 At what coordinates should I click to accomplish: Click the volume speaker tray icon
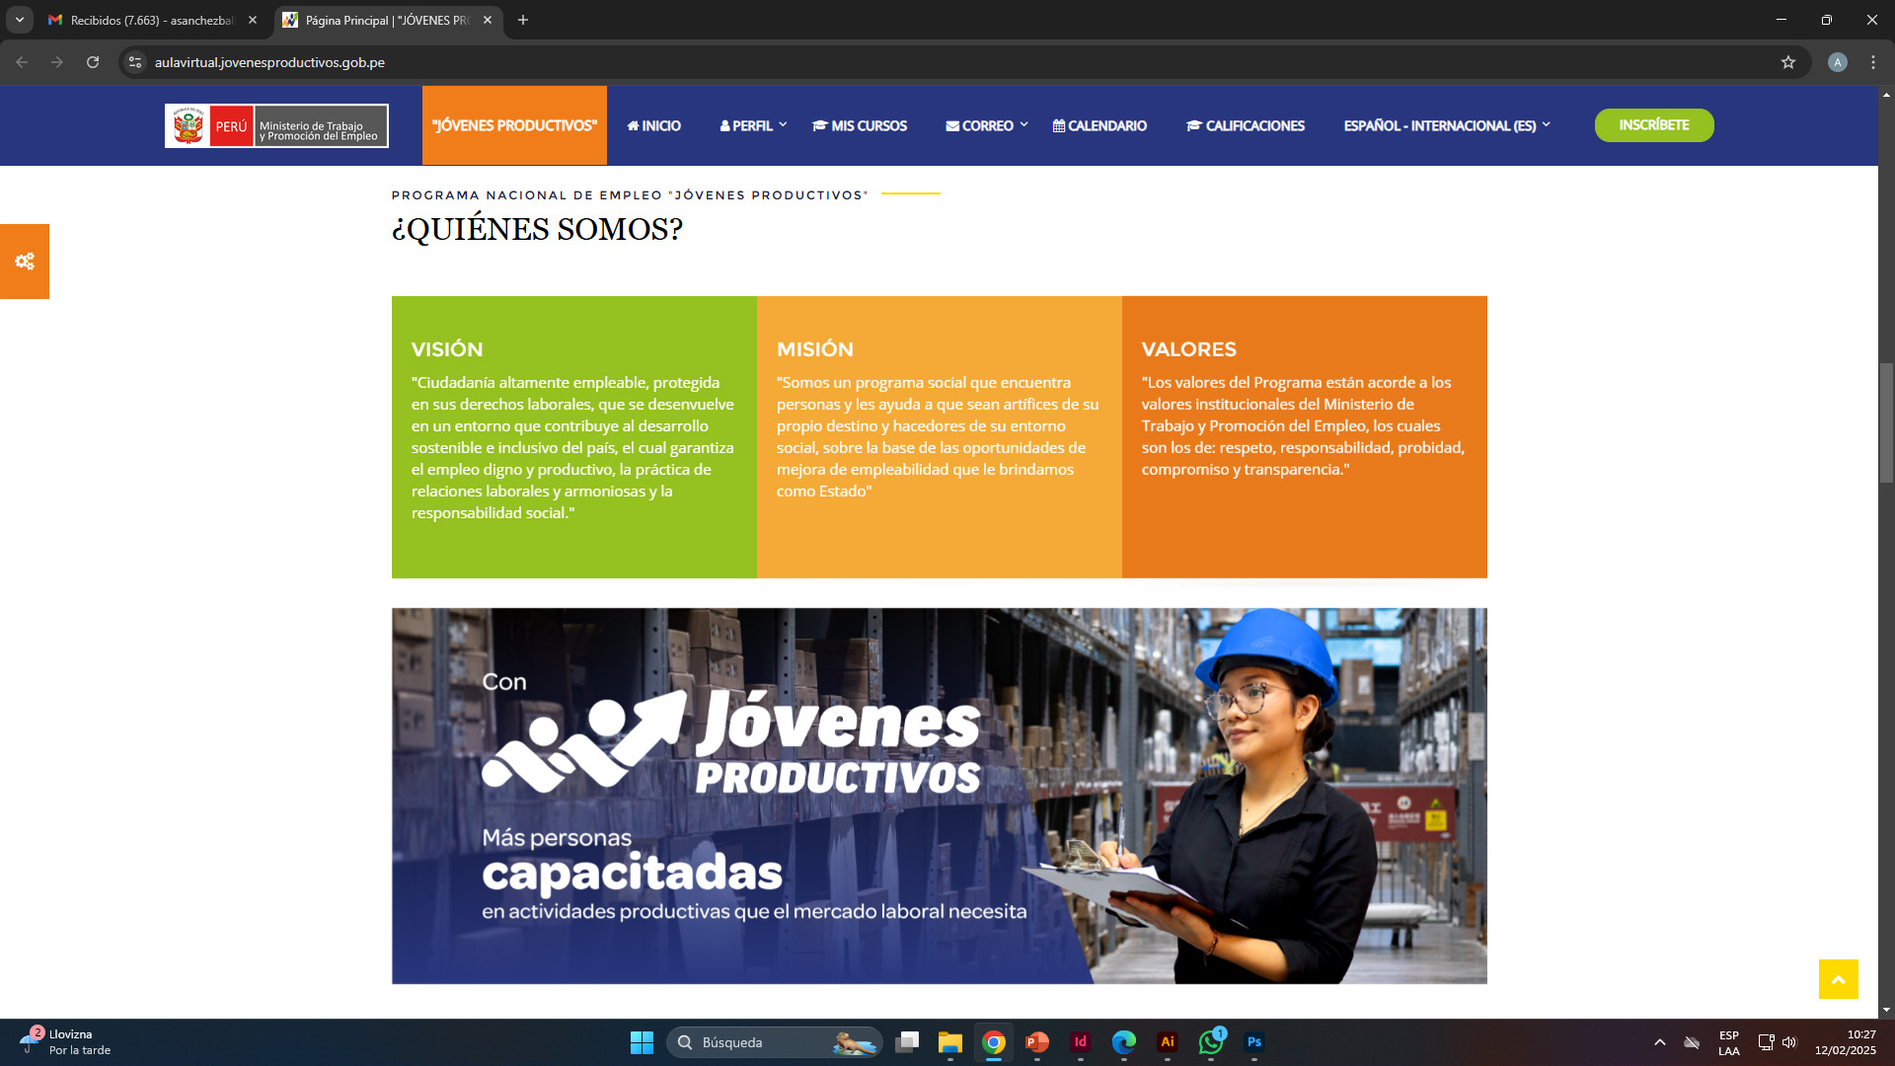click(x=1790, y=1042)
